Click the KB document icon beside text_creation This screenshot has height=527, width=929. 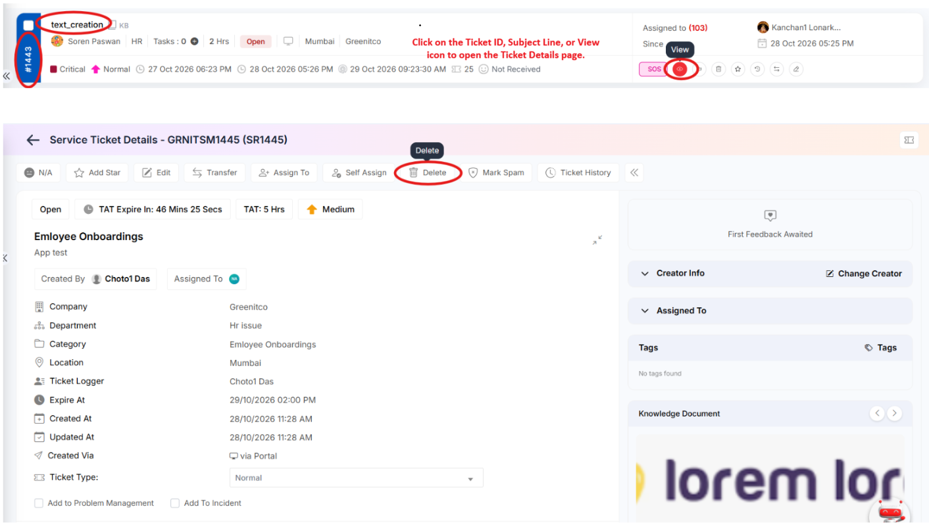[x=112, y=25]
